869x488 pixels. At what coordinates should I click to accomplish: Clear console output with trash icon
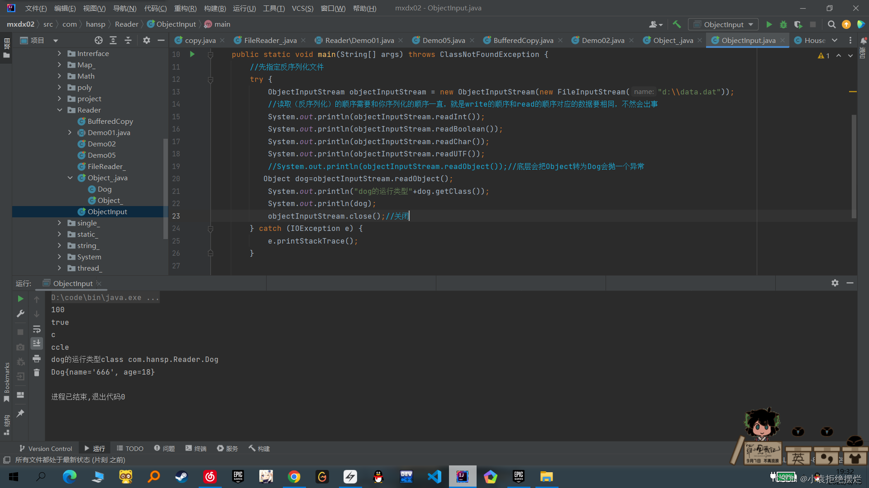pyautogui.click(x=37, y=373)
